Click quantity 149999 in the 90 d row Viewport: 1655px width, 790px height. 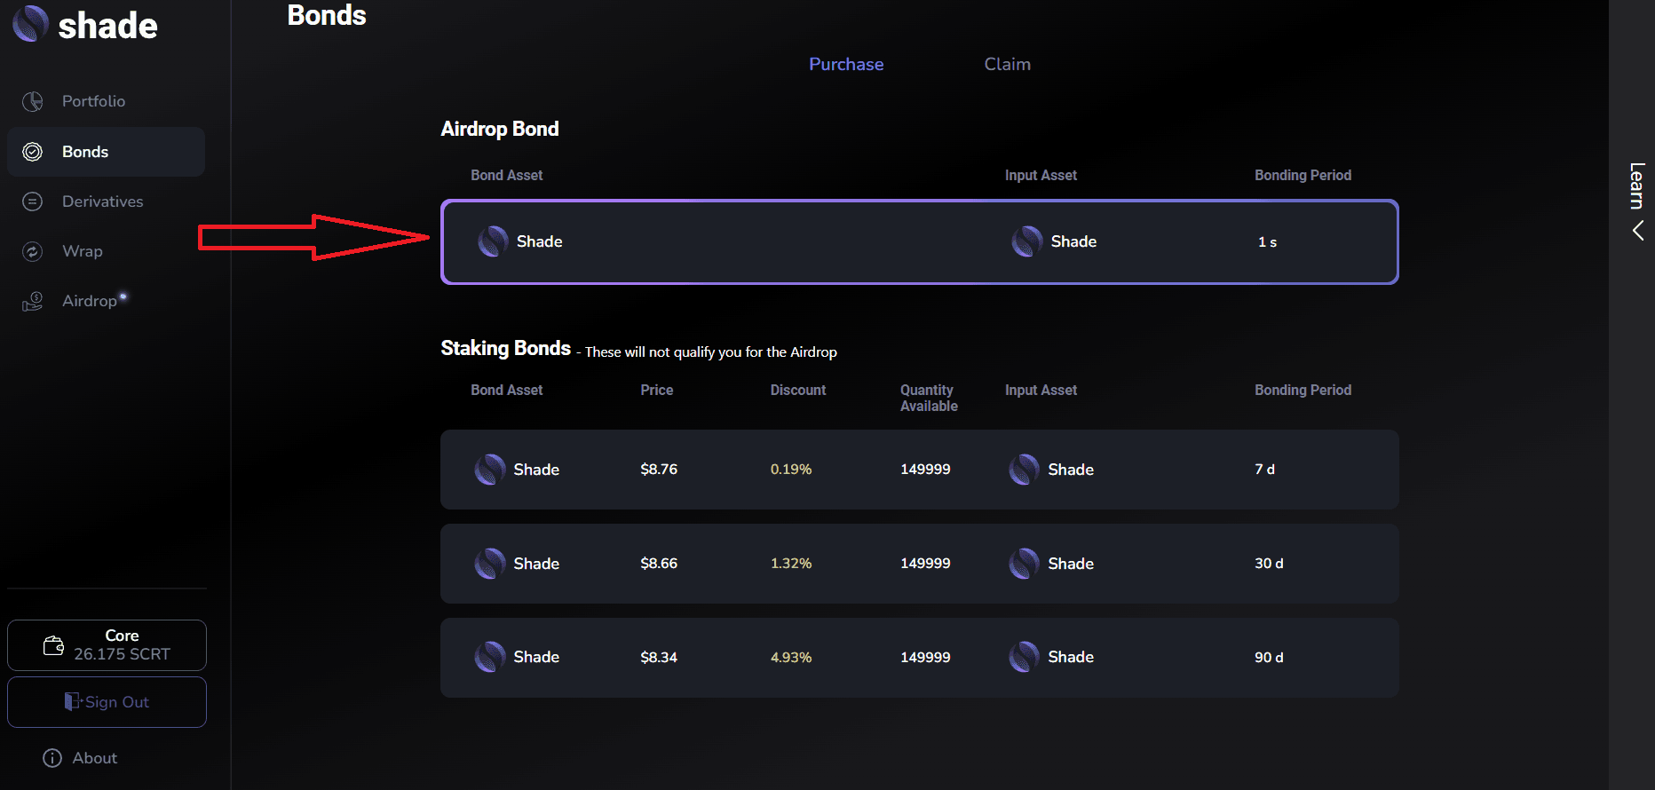coord(925,658)
